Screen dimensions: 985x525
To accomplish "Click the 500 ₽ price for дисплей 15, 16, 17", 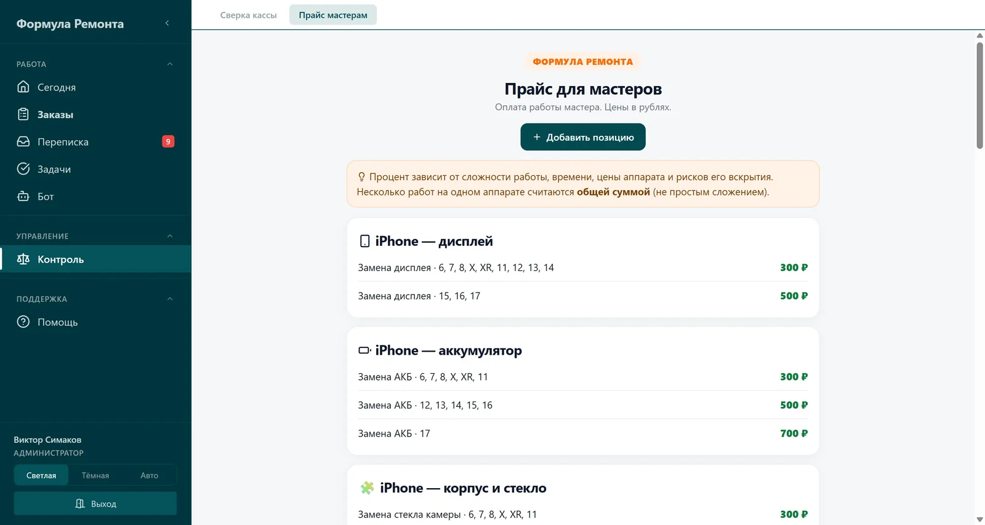I will click(794, 296).
